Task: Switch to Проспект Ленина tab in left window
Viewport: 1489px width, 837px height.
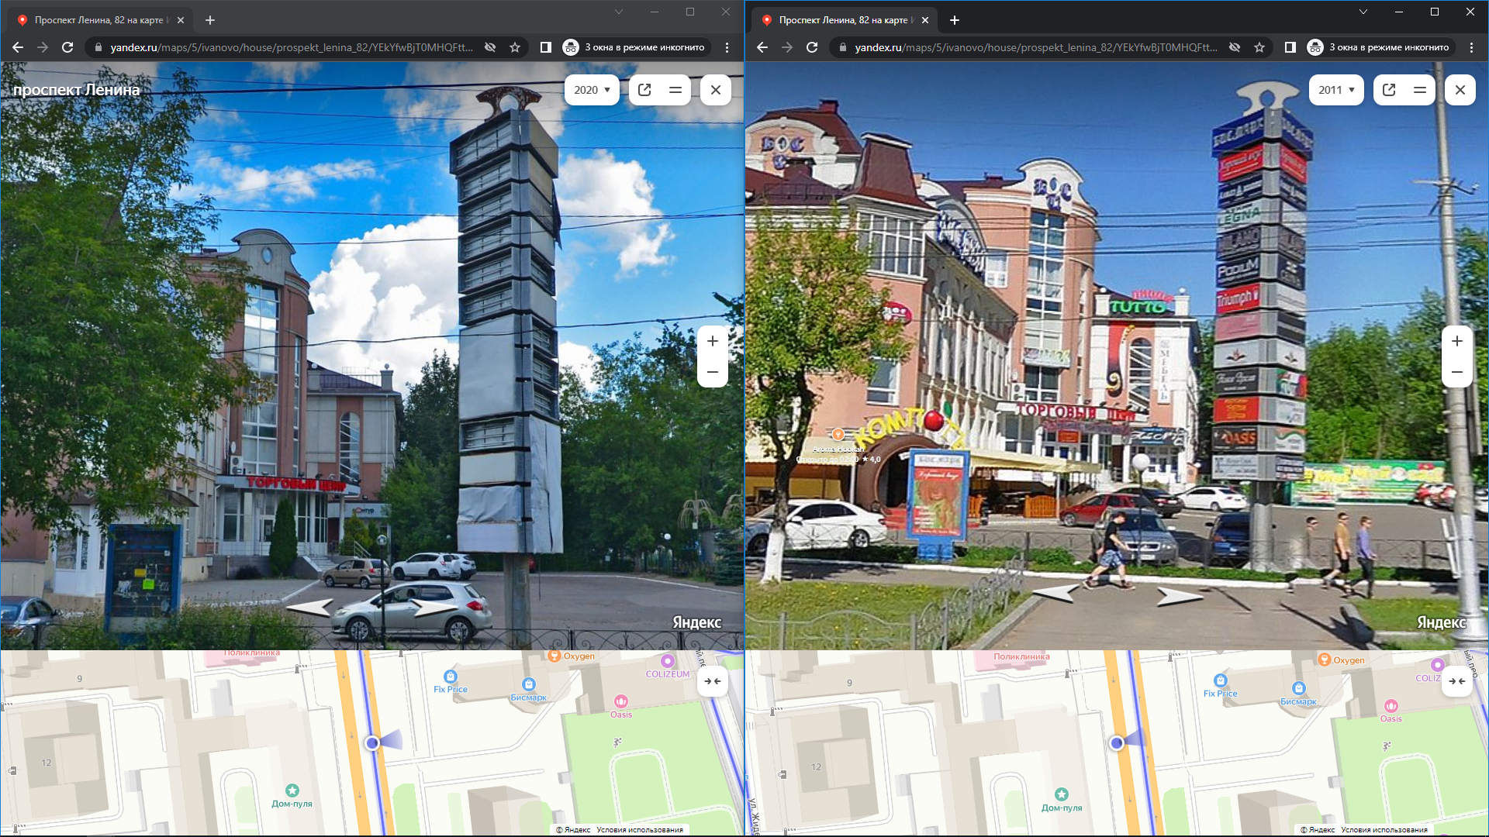Action: (99, 20)
